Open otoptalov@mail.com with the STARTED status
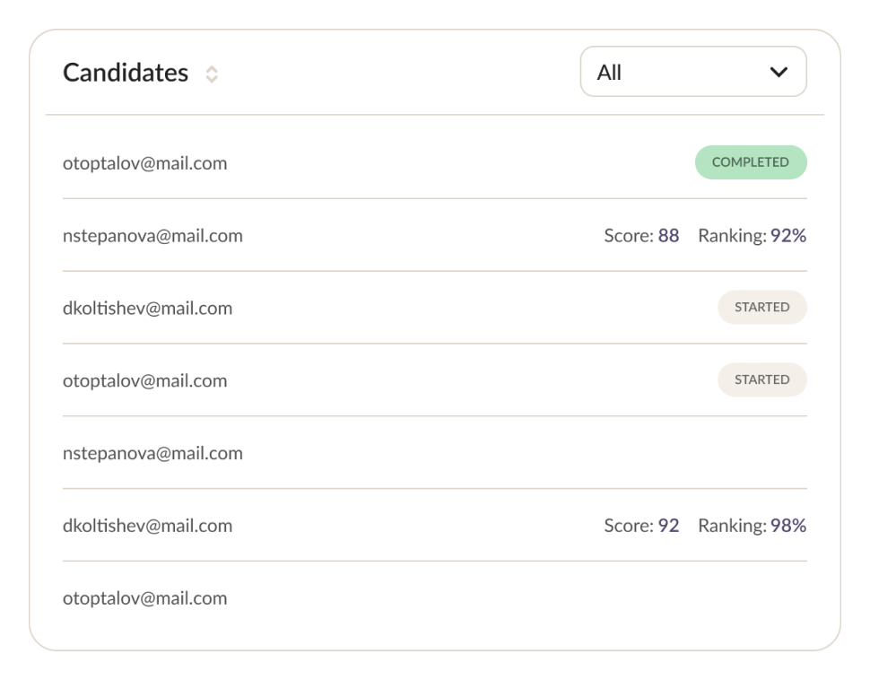870x680 pixels. pyautogui.click(x=145, y=380)
